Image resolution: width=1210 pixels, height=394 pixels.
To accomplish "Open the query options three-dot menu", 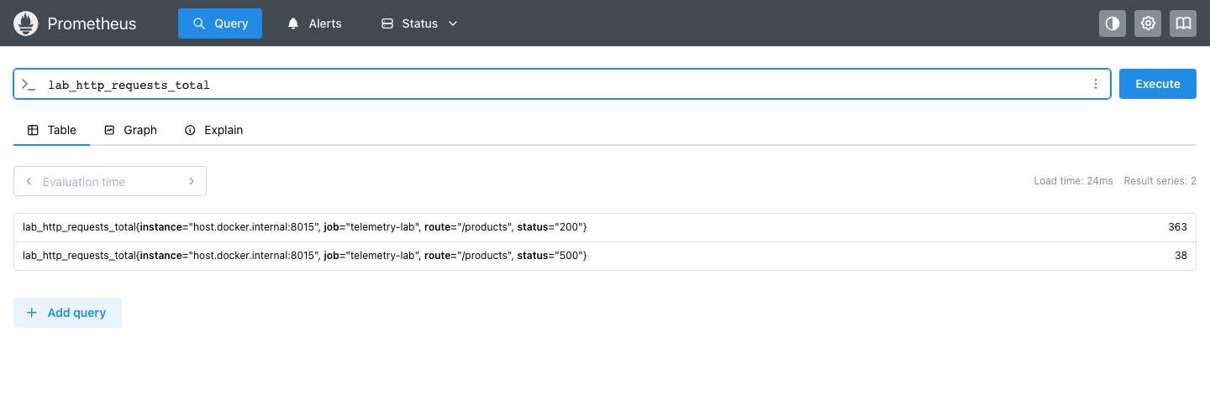I will (x=1095, y=85).
